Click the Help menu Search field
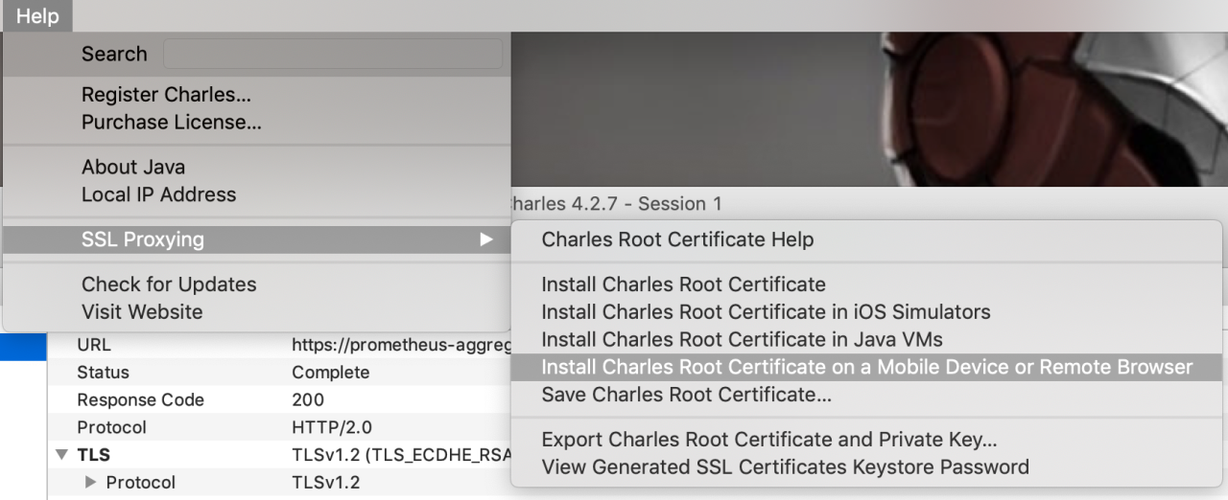This screenshot has width=1228, height=500. tap(333, 54)
